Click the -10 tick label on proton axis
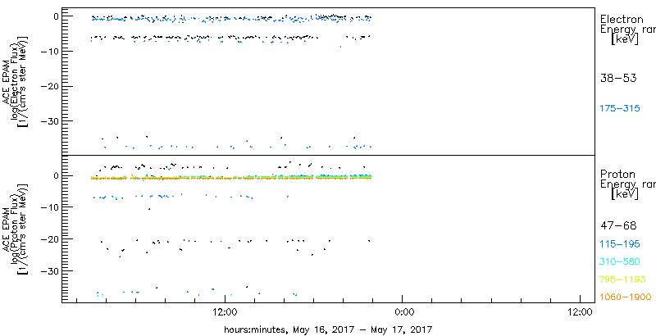656x336 pixels. click(x=52, y=207)
